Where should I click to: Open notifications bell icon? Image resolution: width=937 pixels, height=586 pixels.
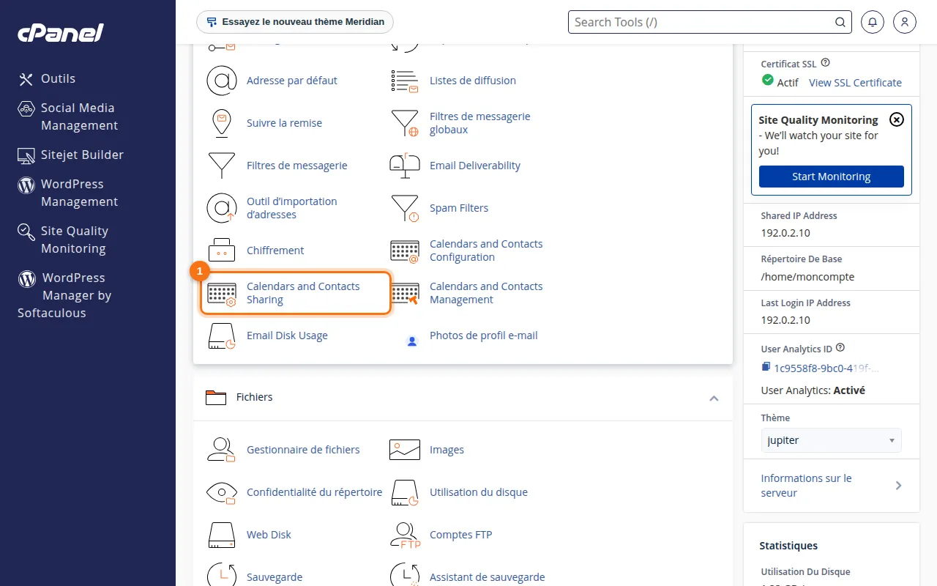click(x=873, y=22)
